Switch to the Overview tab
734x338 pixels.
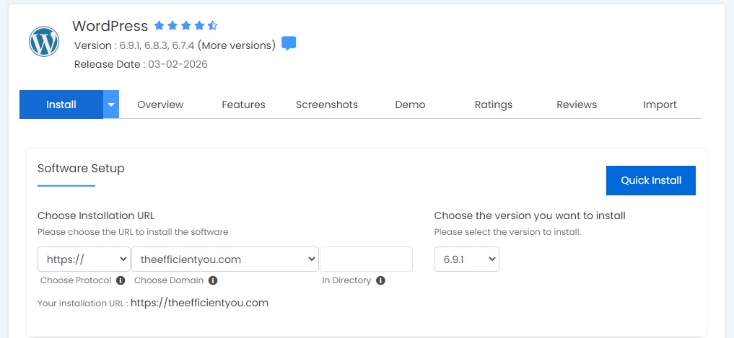[160, 104]
